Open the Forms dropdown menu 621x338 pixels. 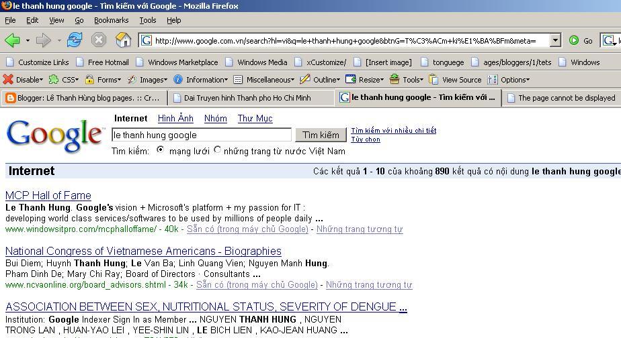click(x=119, y=80)
